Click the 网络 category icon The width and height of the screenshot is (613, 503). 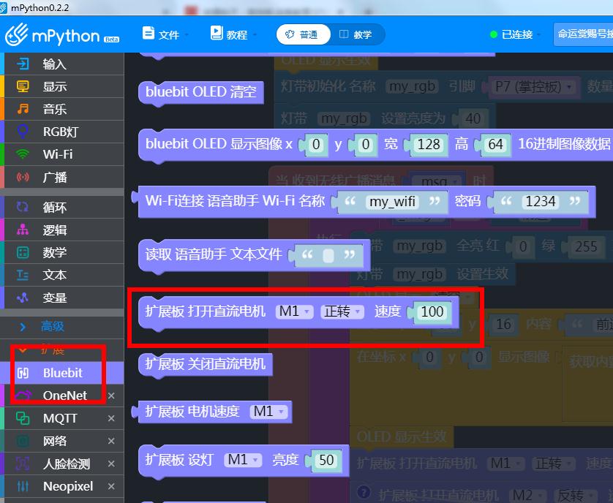[x=23, y=441]
